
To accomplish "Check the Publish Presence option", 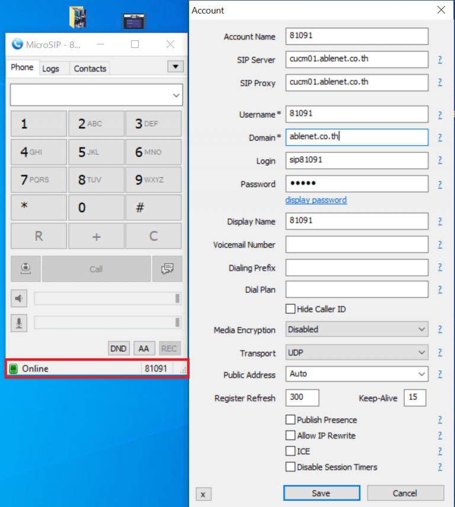I will (x=290, y=420).
